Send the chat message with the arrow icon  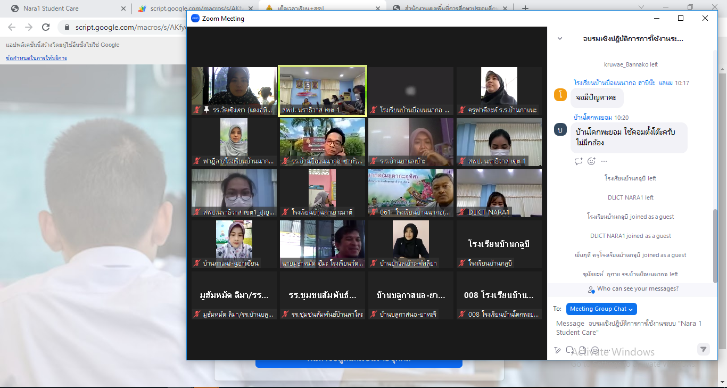(x=703, y=350)
